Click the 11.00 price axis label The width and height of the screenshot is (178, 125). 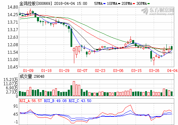click(13, 60)
